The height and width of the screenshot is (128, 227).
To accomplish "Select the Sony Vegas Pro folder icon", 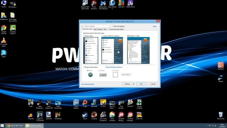I will point(13,17).
